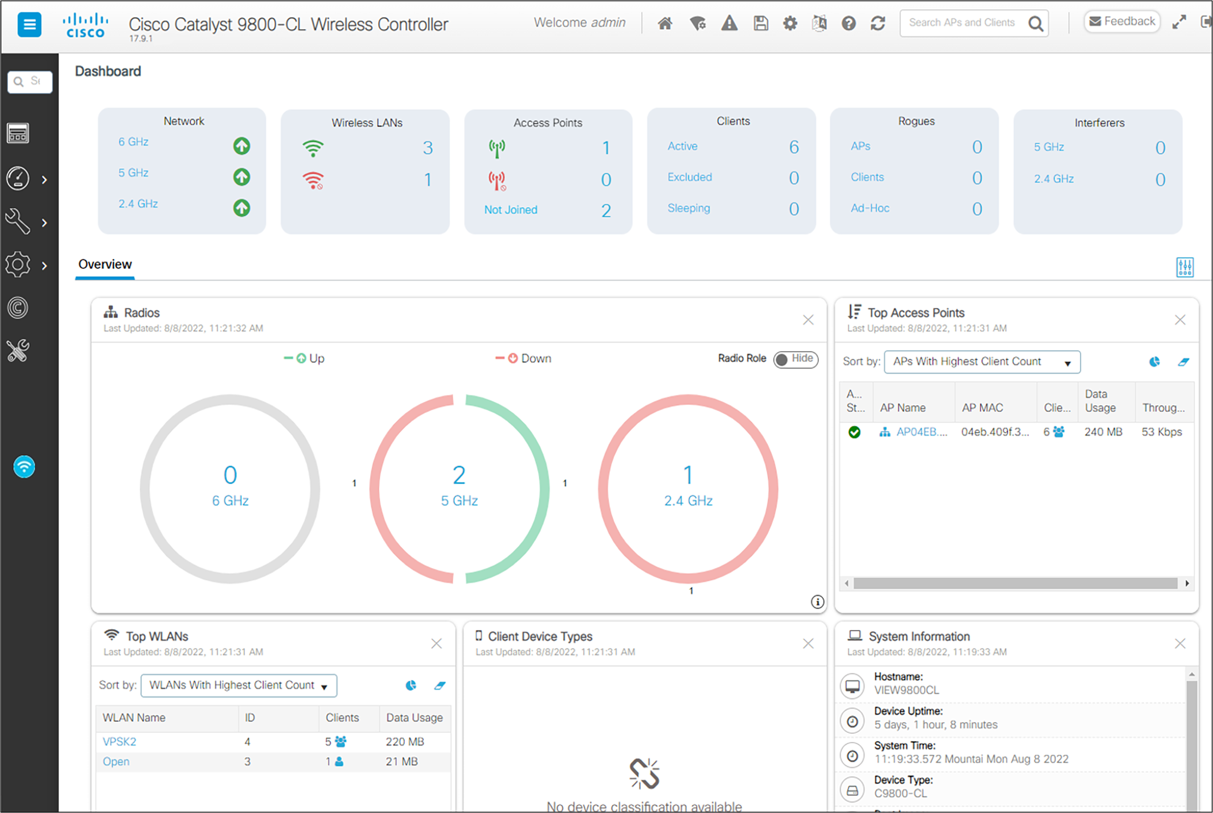The width and height of the screenshot is (1213, 813).
Task: Open the Monitoring gauge sidebar icon
Action: 18,179
